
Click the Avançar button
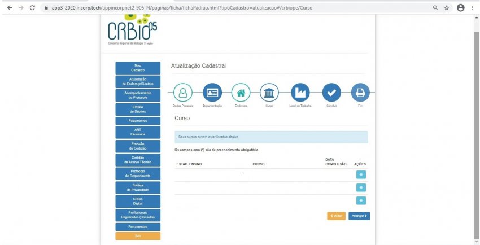click(x=359, y=216)
